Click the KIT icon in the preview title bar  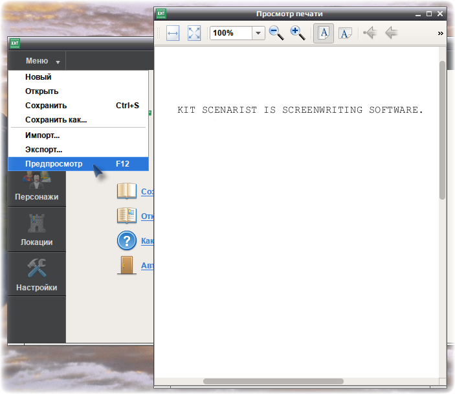tap(161, 14)
